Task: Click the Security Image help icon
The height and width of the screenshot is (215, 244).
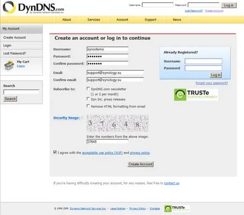Action: pos(82,118)
